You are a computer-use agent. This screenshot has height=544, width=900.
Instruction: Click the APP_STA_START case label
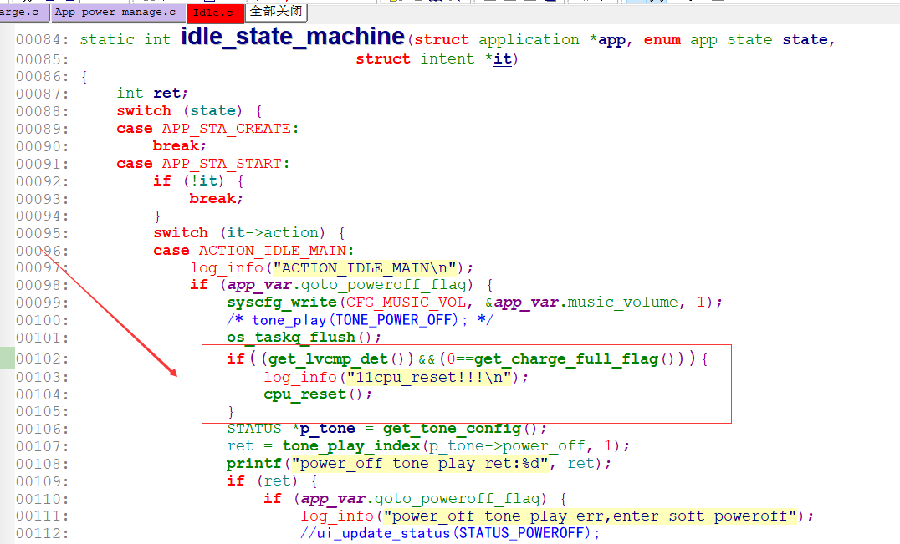click(x=222, y=164)
